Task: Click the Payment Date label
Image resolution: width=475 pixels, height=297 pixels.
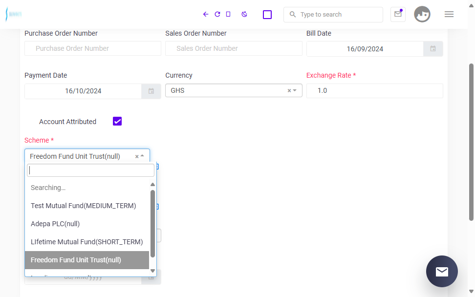Action: [46, 75]
